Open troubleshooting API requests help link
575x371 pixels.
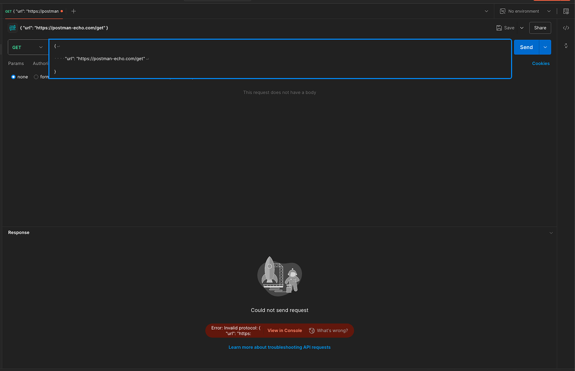(279, 347)
